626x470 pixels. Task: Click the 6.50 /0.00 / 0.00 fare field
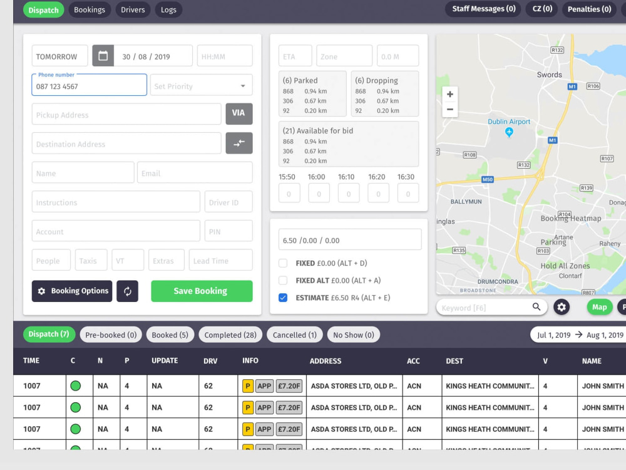tap(350, 239)
